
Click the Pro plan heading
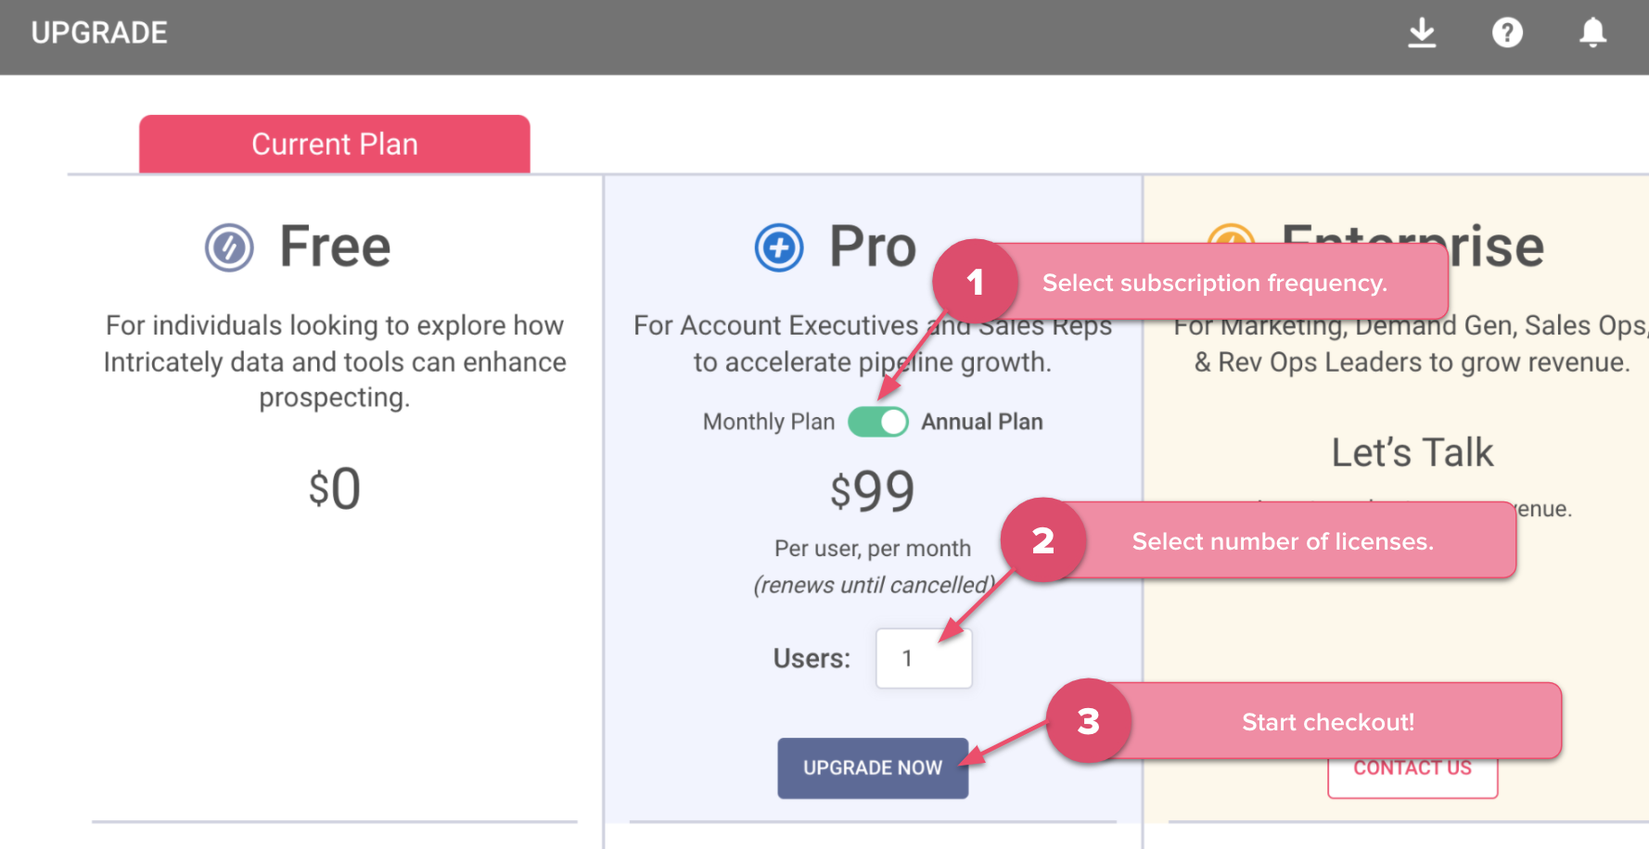click(873, 247)
